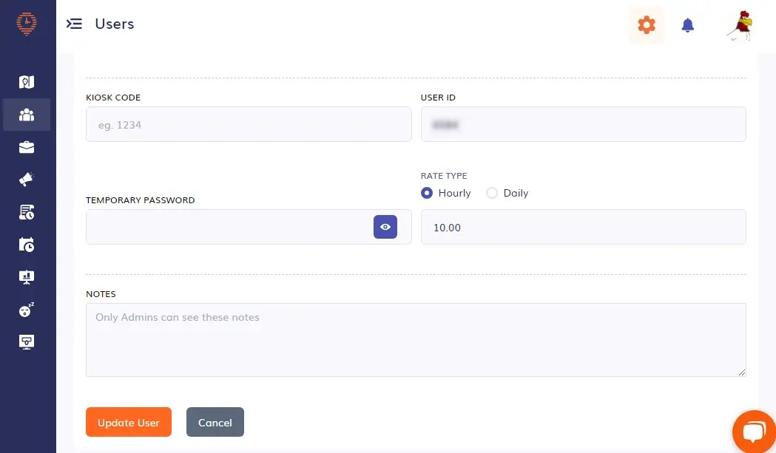Open the presentation chart reports sidebar icon
Viewport: 776px width, 453px height.
click(26, 277)
